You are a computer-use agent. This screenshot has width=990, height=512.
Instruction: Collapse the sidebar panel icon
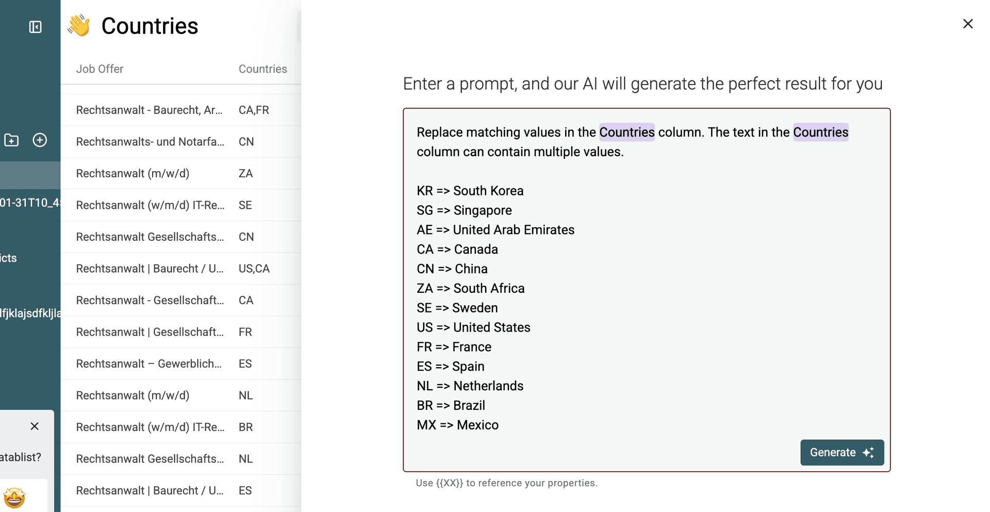35,27
